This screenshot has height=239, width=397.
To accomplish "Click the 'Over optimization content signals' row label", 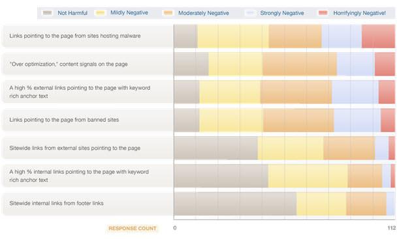I will coord(69,64).
